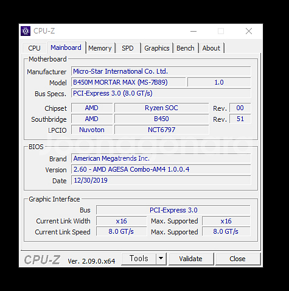Click the version label Ver. 2.09.0.x64
289x291 pixels.
click(91, 261)
